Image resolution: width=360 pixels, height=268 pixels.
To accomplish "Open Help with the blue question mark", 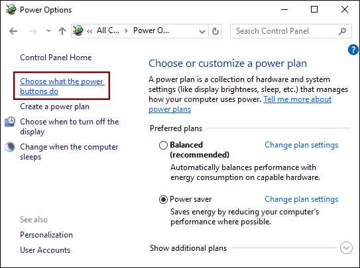I will (353, 50).
